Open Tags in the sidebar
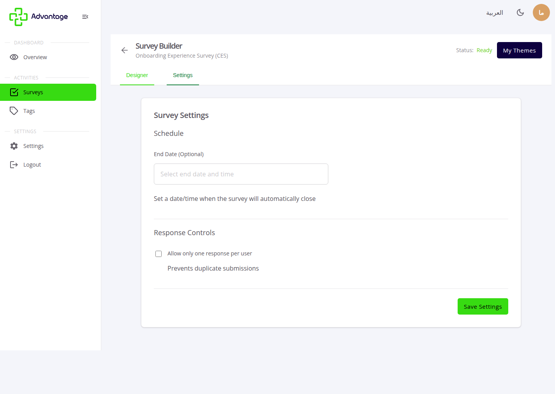This screenshot has width=555, height=394. tap(48, 111)
